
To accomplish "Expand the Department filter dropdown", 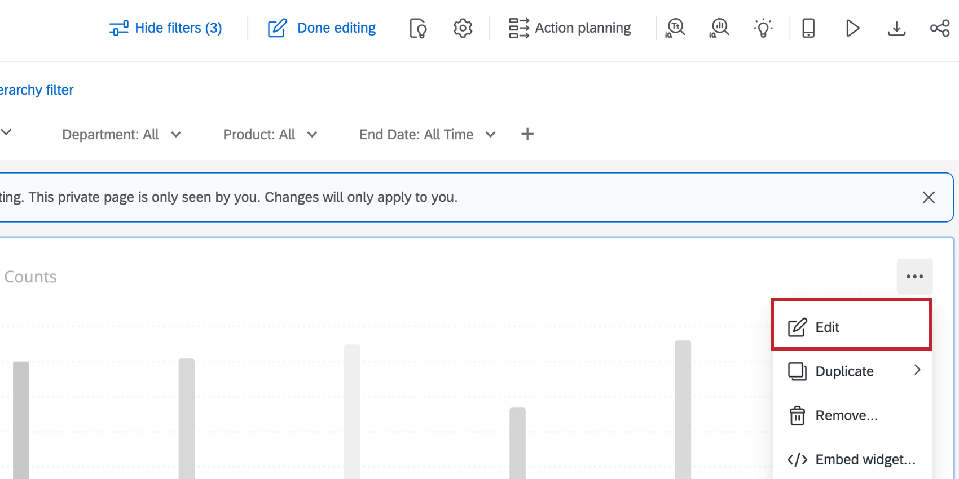I will pos(121,135).
